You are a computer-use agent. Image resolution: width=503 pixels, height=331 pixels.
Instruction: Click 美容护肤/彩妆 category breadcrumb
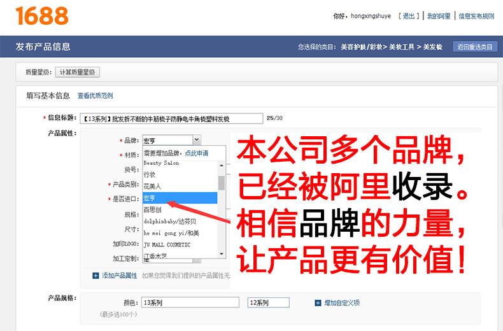click(362, 47)
